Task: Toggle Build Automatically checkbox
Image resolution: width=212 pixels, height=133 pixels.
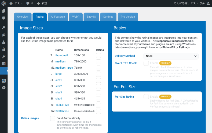Action: click(x=53, y=118)
